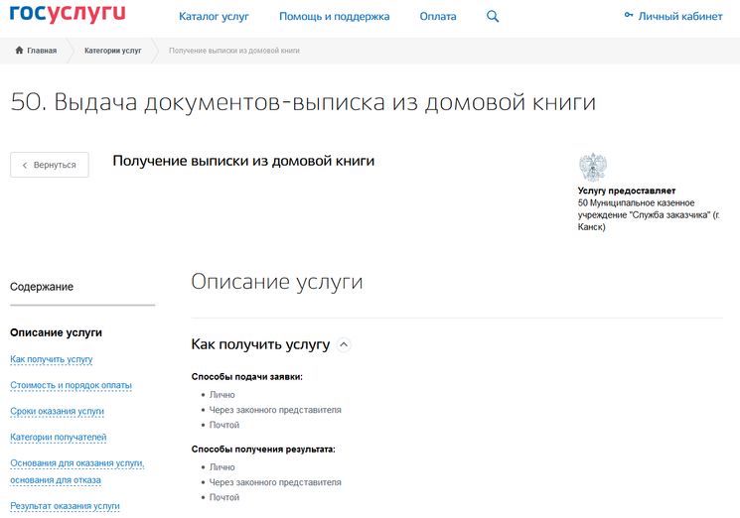Jump to Стоимость и порядок оплаты
This screenshot has width=740, height=518.
[x=71, y=385]
